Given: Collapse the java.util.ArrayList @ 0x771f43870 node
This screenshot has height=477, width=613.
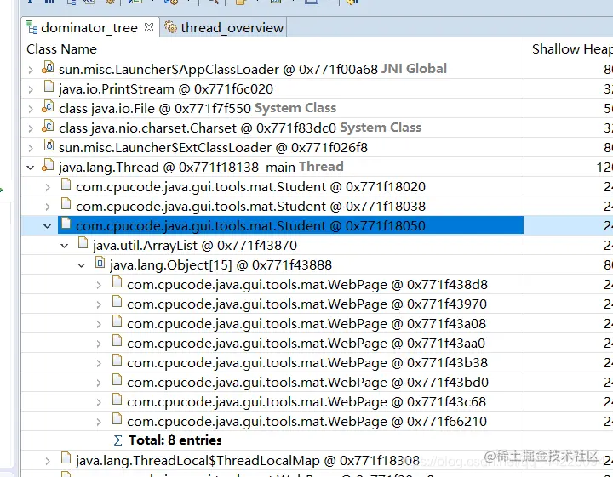Looking at the screenshot, I should click(x=65, y=246).
